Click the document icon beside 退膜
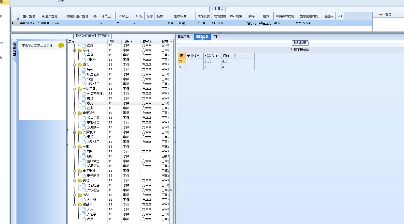 tap(84, 137)
